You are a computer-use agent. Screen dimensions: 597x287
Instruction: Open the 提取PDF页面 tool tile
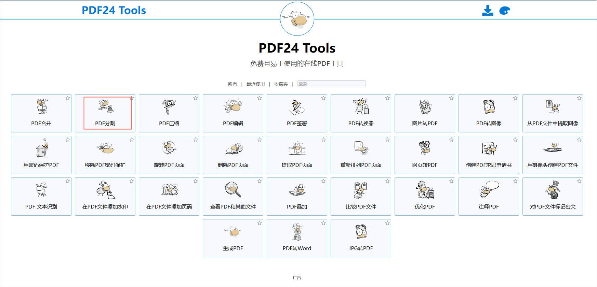[297, 155]
